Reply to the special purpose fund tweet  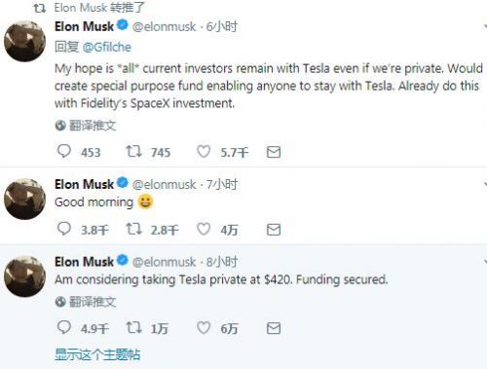tap(64, 151)
